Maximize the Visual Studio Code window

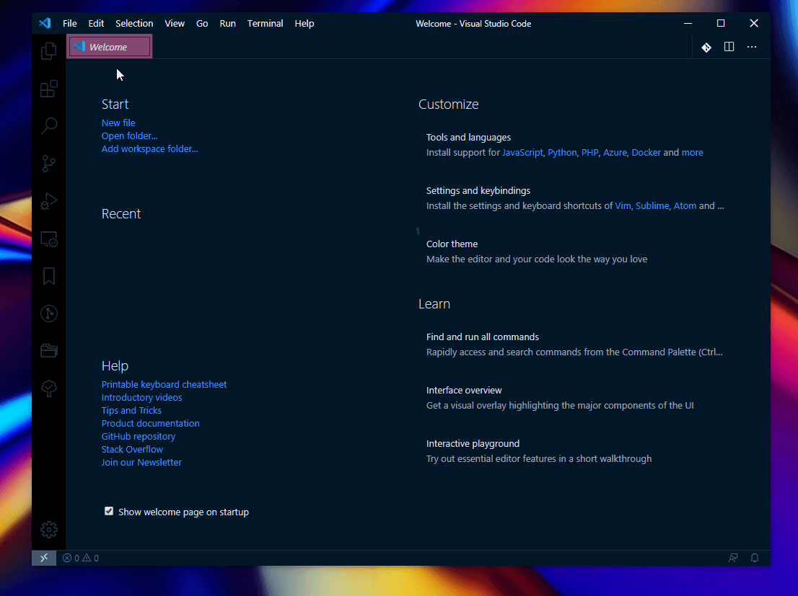[721, 23]
